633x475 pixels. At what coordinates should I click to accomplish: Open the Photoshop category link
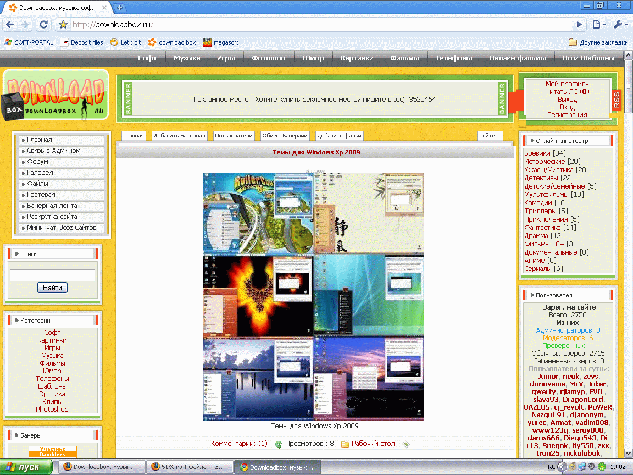pyautogui.click(x=52, y=410)
